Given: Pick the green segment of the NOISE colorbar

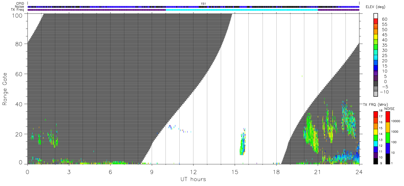Looking at the screenshot, I should 388,137.
